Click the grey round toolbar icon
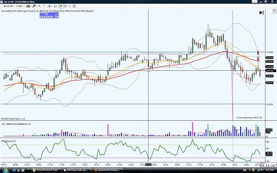The image size is (277, 173). tap(70, 6)
